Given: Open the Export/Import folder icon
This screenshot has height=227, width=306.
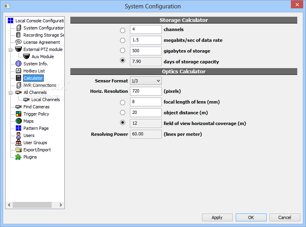Looking at the screenshot, I should coord(18,150).
